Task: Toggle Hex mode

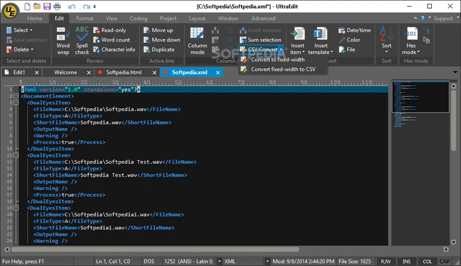Action: (x=411, y=41)
